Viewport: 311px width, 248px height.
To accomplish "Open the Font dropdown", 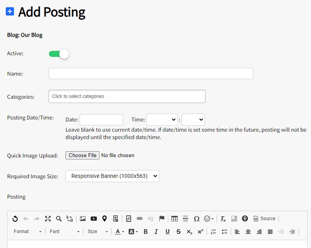I will click(x=64, y=232).
